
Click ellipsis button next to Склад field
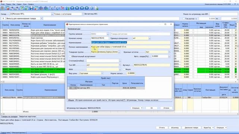click(52, 14)
